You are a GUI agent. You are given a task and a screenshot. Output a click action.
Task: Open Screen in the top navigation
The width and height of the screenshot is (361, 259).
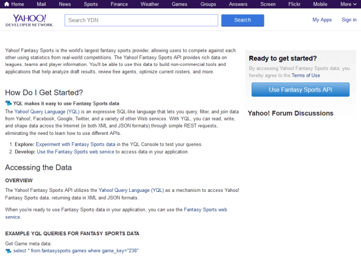tap(268, 4)
